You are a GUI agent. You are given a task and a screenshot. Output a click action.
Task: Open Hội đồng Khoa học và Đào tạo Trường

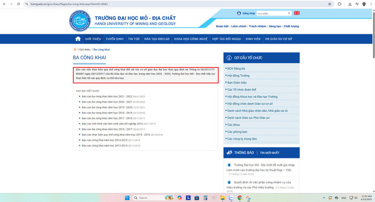tap(252, 97)
